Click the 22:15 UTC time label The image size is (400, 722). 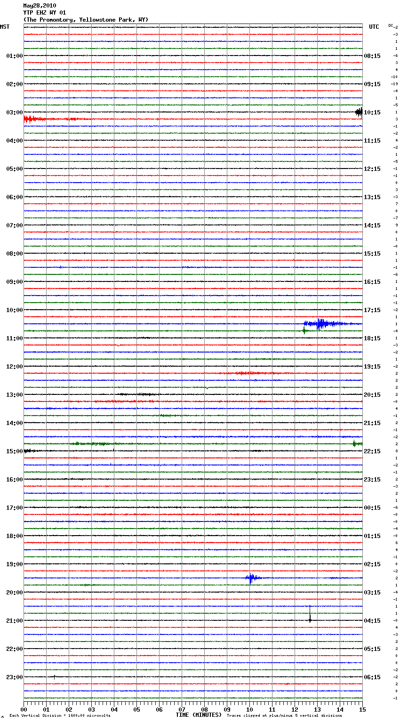click(372, 451)
